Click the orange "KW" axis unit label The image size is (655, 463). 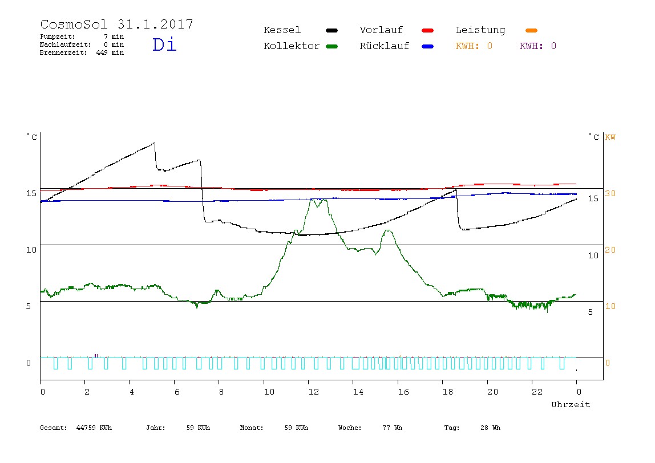point(610,137)
